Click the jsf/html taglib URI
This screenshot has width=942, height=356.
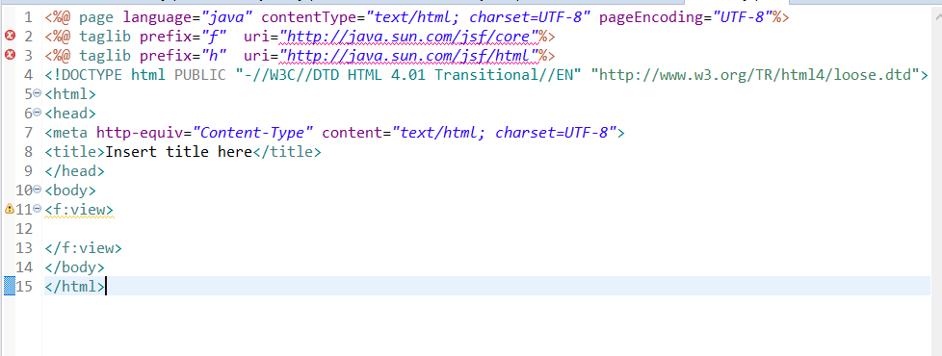[x=408, y=56]
